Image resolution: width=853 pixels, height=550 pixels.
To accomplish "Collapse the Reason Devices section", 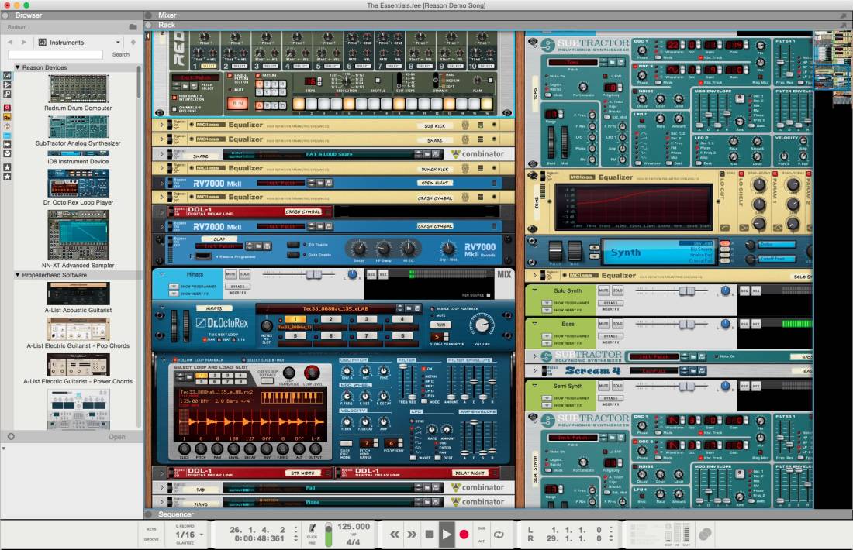I will pyautogui.click(x=17, y=67).
